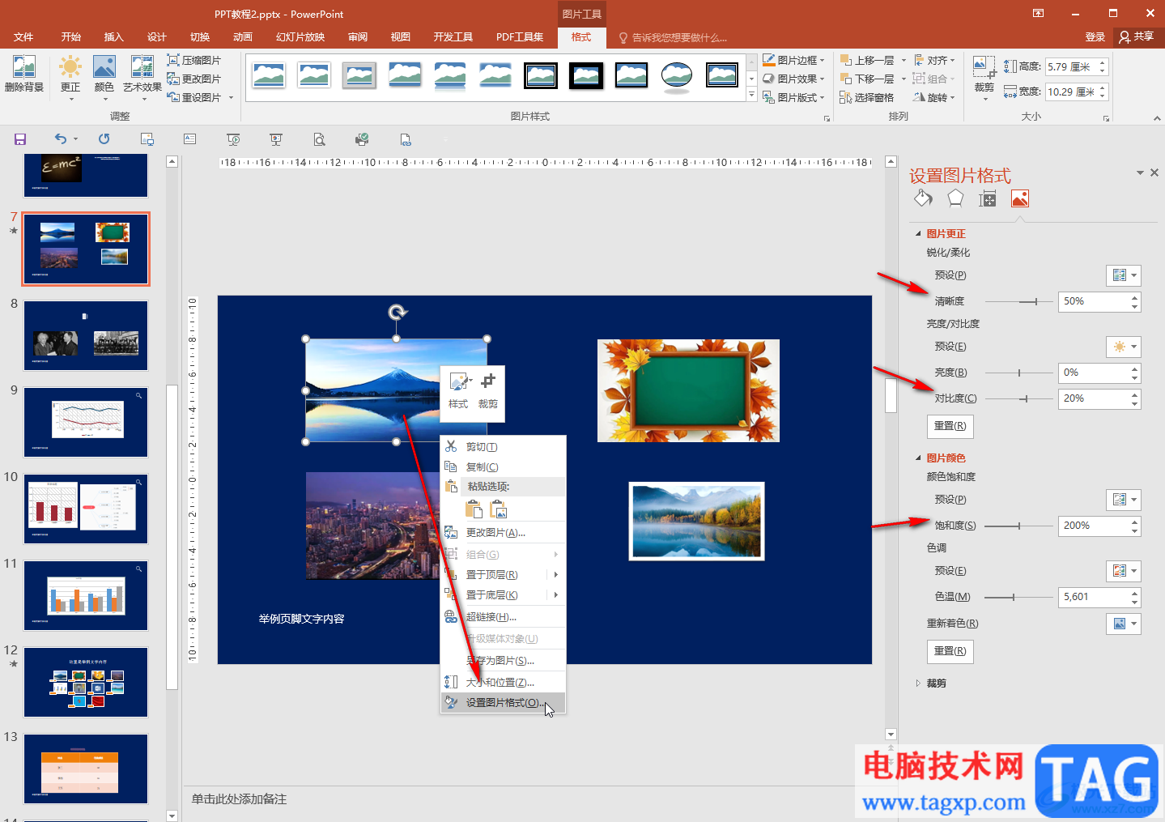Click the Saturation (饱和度) slider
This screenshot has width=1165, height=822.
tap(1018, 526)
